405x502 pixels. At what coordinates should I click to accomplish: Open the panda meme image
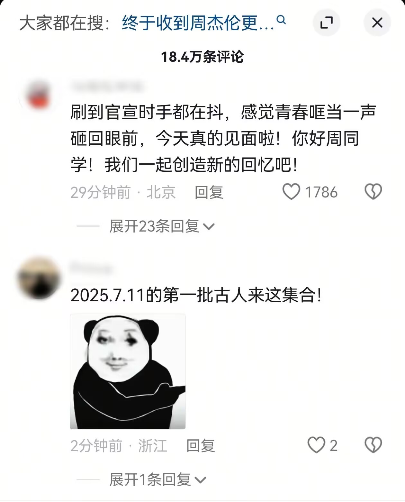point(128,371)
